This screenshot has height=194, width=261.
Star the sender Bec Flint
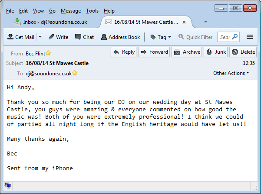tap(49, 53)
